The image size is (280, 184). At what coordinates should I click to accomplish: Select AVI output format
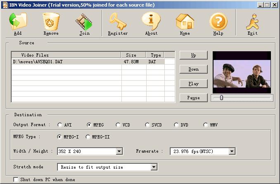point(60,125)
